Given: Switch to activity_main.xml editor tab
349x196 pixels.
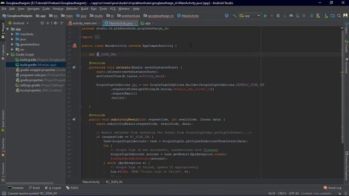Looking at the screenshot, I should (84, 23).
